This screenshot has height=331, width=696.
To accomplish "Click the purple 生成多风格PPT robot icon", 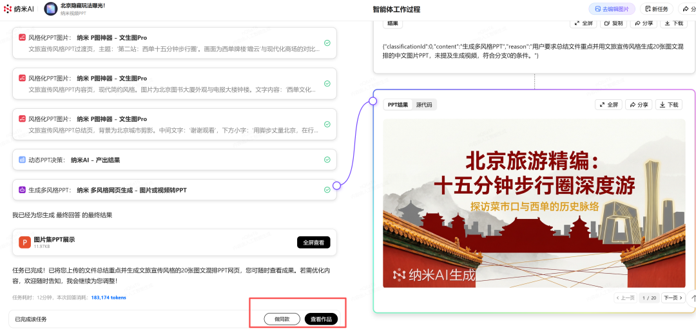I will (x=22, y=190).
